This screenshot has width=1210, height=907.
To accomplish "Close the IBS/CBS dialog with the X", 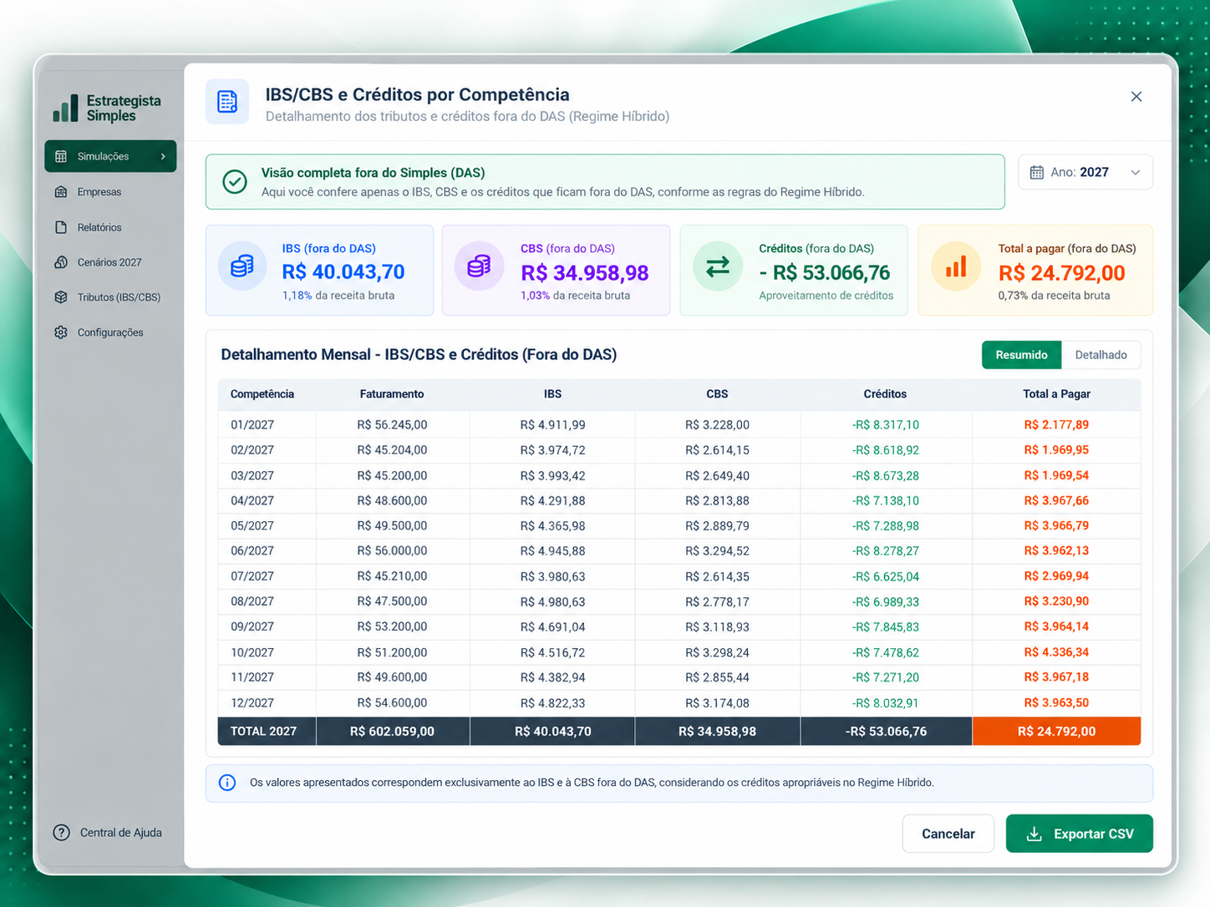I will point(1136,97).
